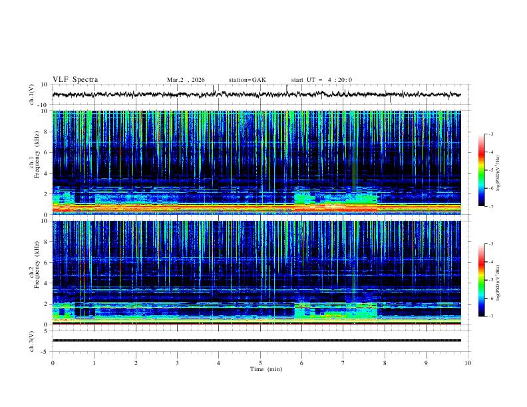This screenshot has height=407, width=527.
Task: Select the "Mar.2 , 2026" date text
Action: click(186, 80)
